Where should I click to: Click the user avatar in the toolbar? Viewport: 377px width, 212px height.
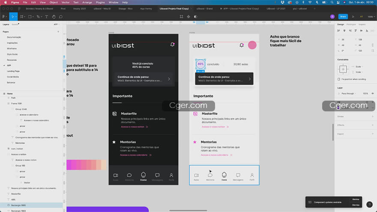[332, 17]
